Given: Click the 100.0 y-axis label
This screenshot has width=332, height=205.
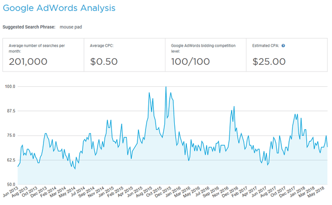Looking at the screenshot, I should tap(10, 86).
